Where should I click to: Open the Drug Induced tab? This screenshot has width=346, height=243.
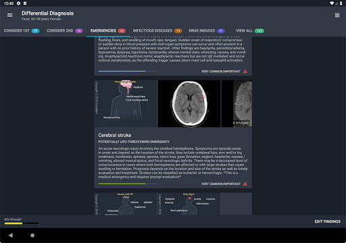click(x=207, y=31)
